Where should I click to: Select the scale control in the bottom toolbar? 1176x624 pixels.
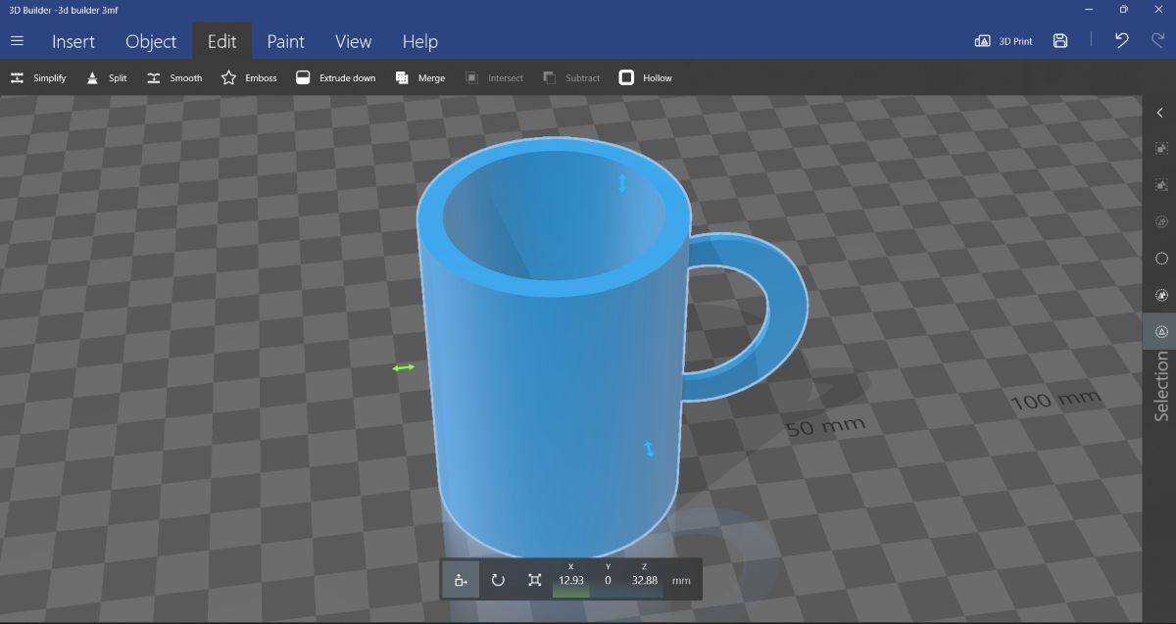tap(534, 579)
